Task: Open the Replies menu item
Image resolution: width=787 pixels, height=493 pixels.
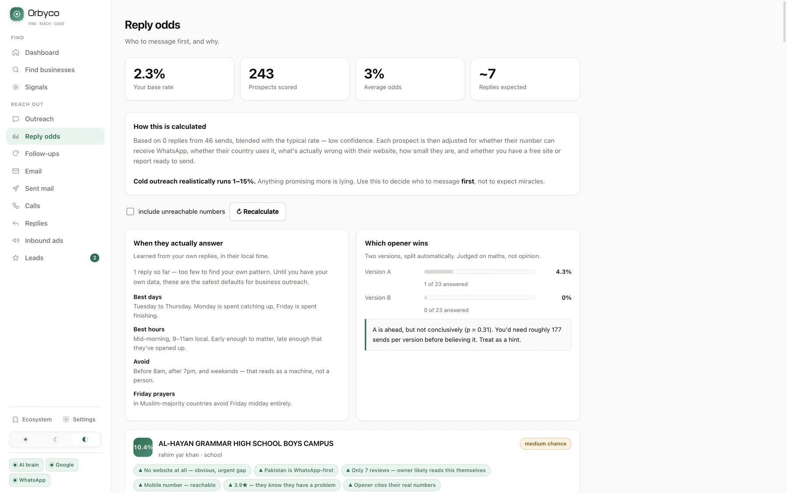Action: pyautogui.click(x=56, y=223)
